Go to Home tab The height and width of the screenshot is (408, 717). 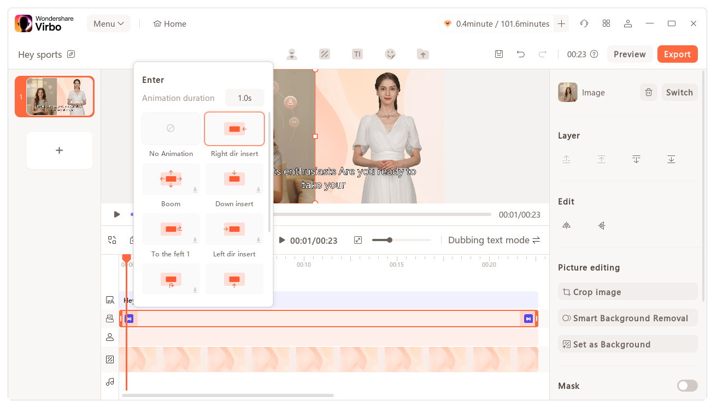[170, 23]
